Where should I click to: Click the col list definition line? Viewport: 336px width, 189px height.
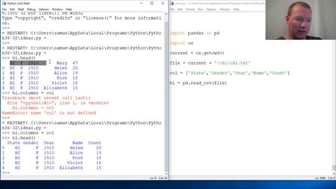click(230, 73)
